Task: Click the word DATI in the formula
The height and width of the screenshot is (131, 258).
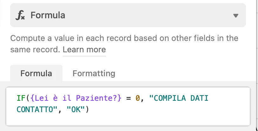Action: [x=199, y=98]
